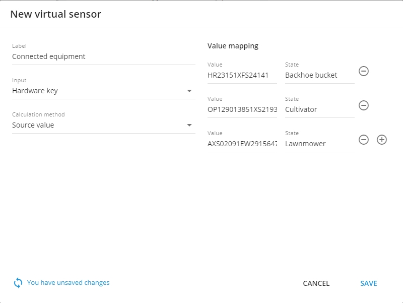Screen dimensions: 403x303
Task: Click the You have unsaved changes link
Action: point(68,282)
